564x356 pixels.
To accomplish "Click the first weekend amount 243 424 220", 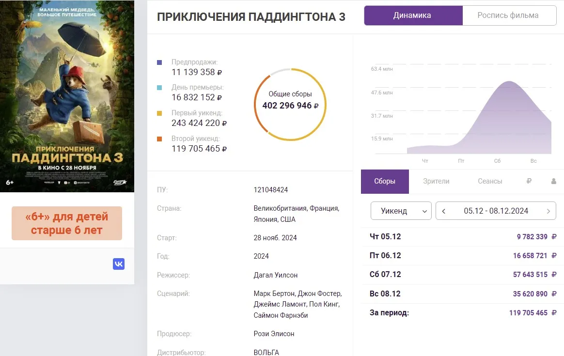I will click(x=199, y=123).
